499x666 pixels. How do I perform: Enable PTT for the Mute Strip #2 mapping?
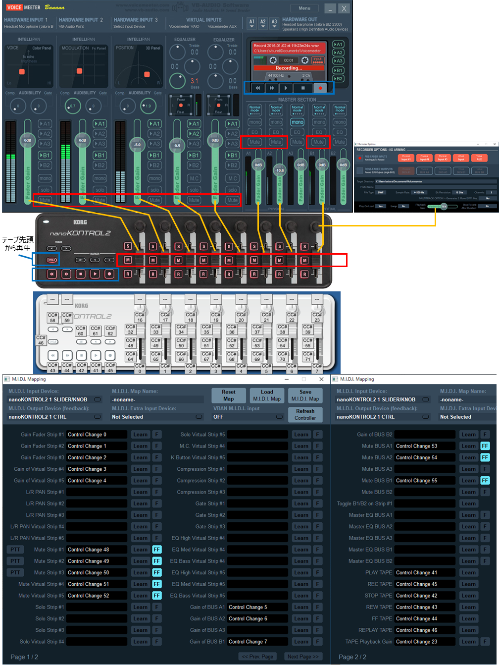tap(15, 561)
